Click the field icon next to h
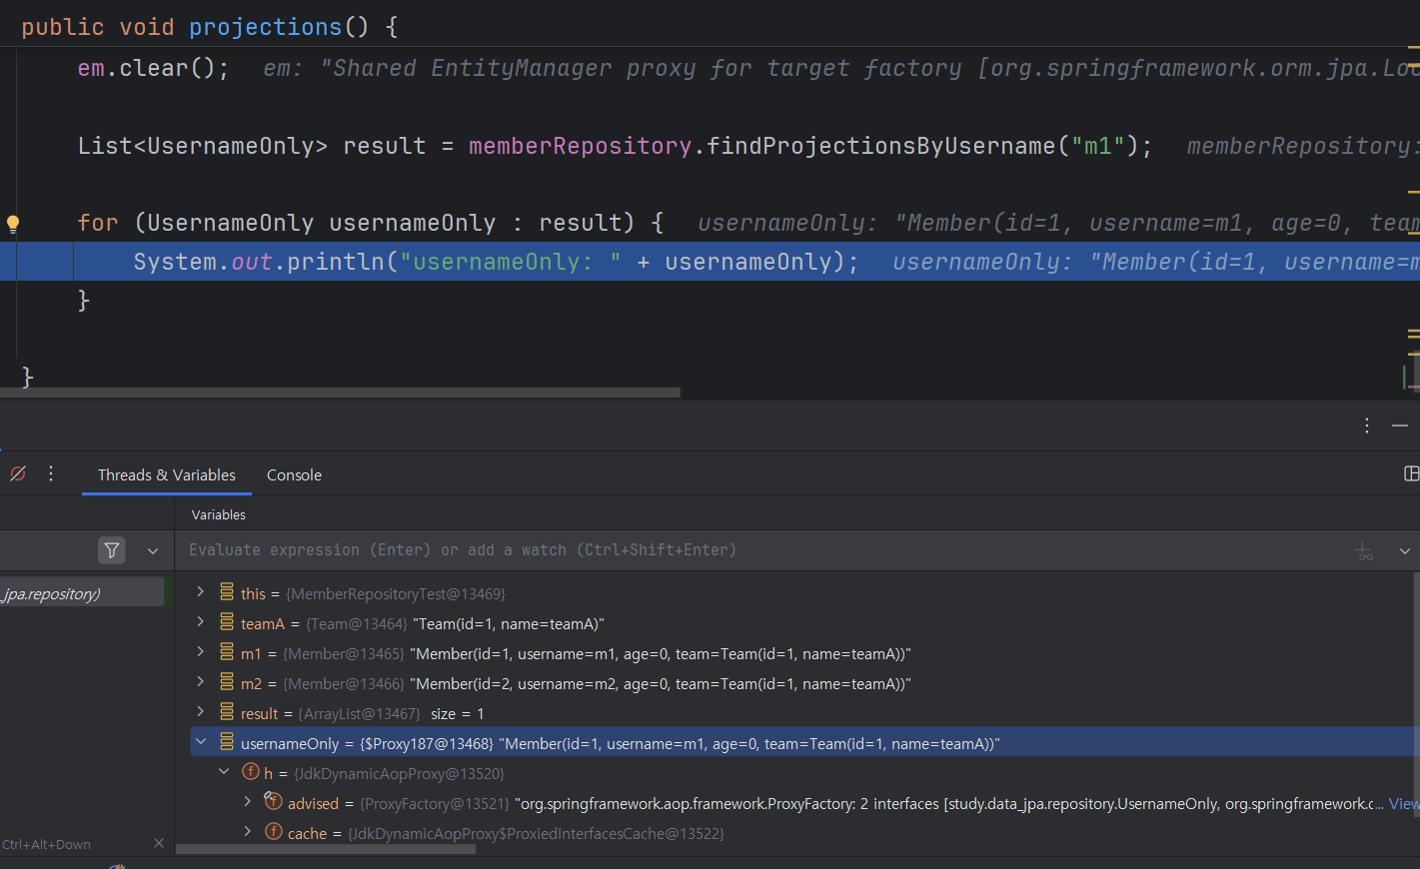 click(x=251, y=771)
